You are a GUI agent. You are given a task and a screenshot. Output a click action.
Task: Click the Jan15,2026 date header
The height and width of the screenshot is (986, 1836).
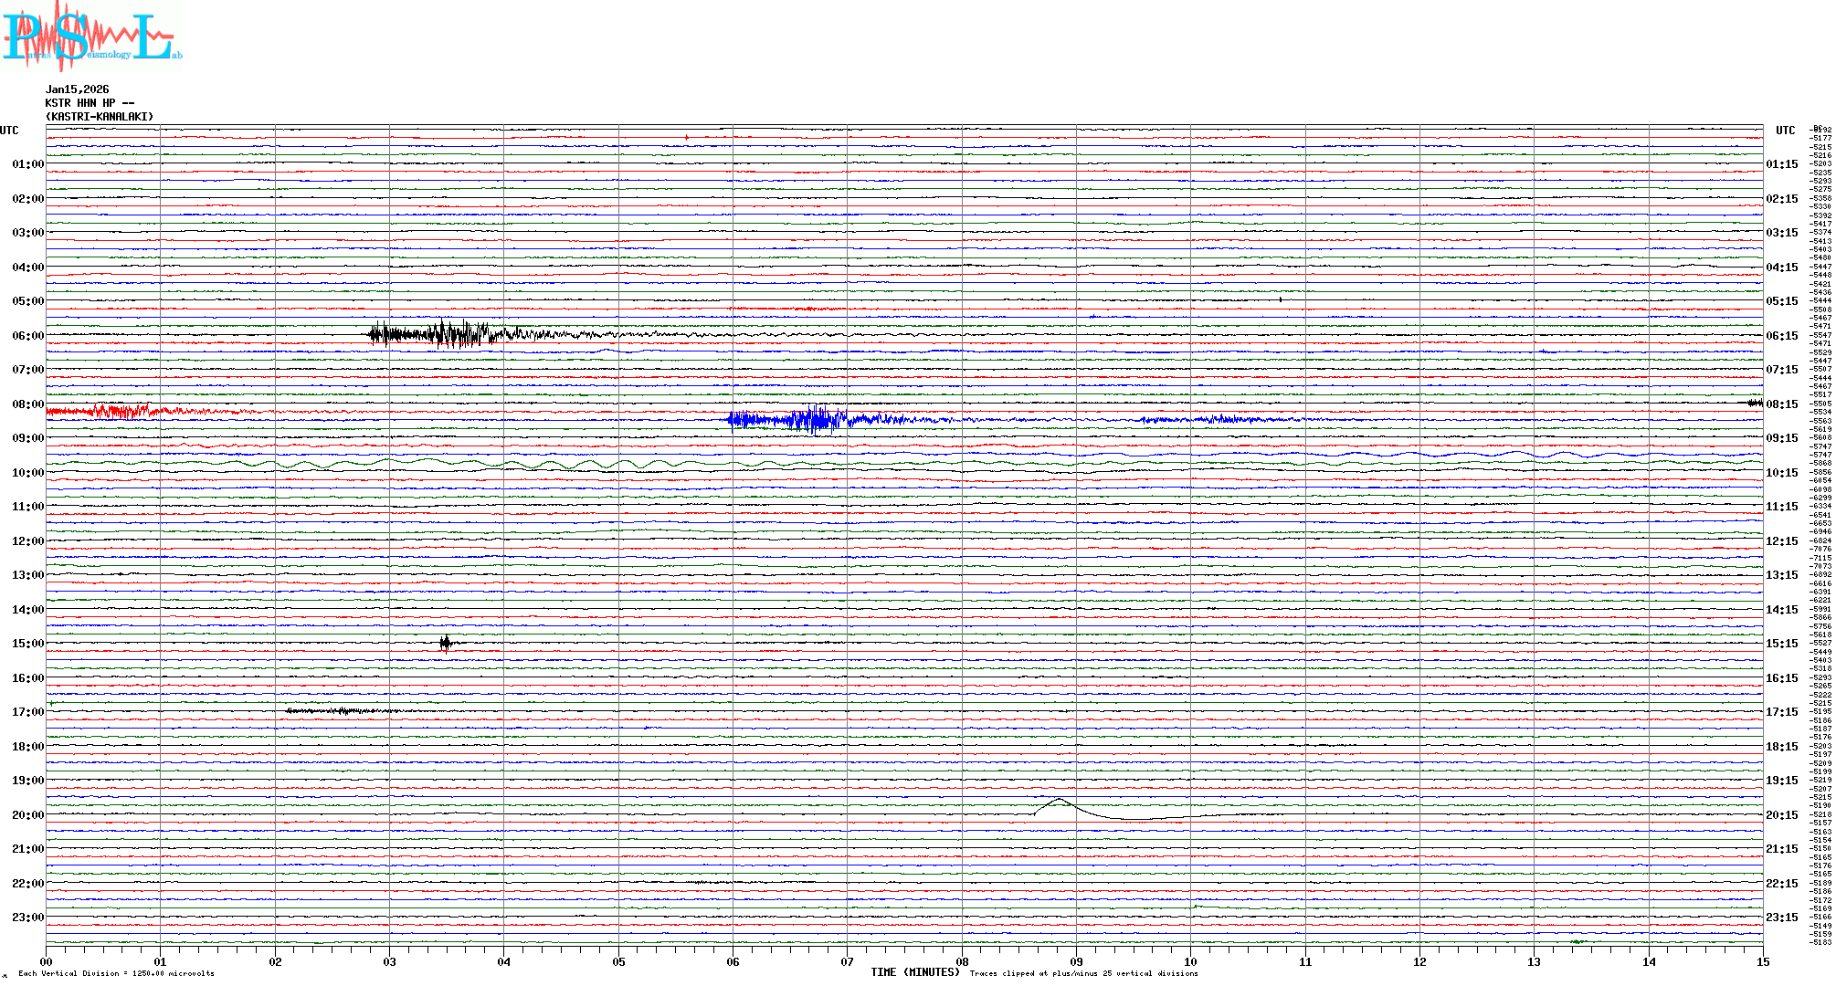point(77,89)
